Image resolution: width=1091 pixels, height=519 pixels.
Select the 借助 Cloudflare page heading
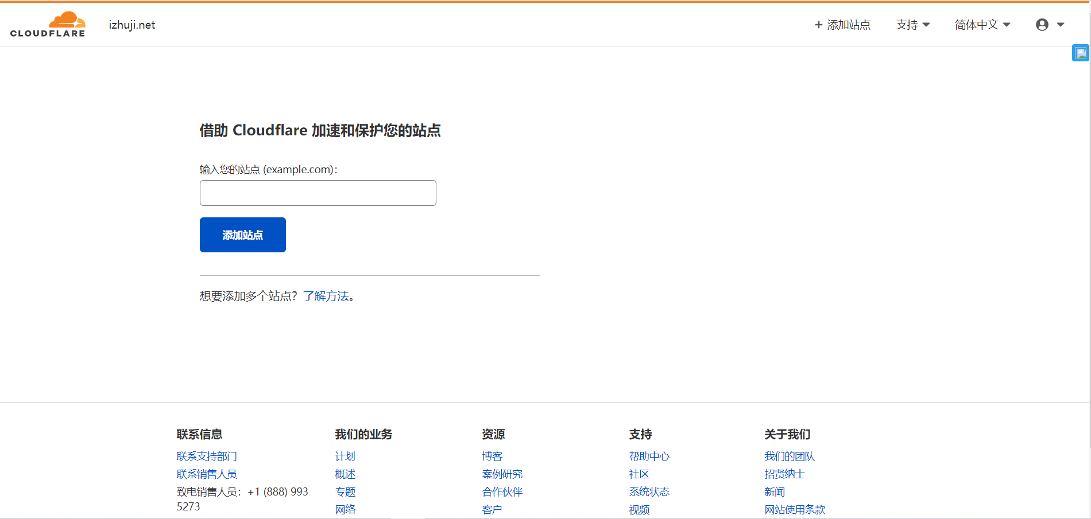click(320, 130)
